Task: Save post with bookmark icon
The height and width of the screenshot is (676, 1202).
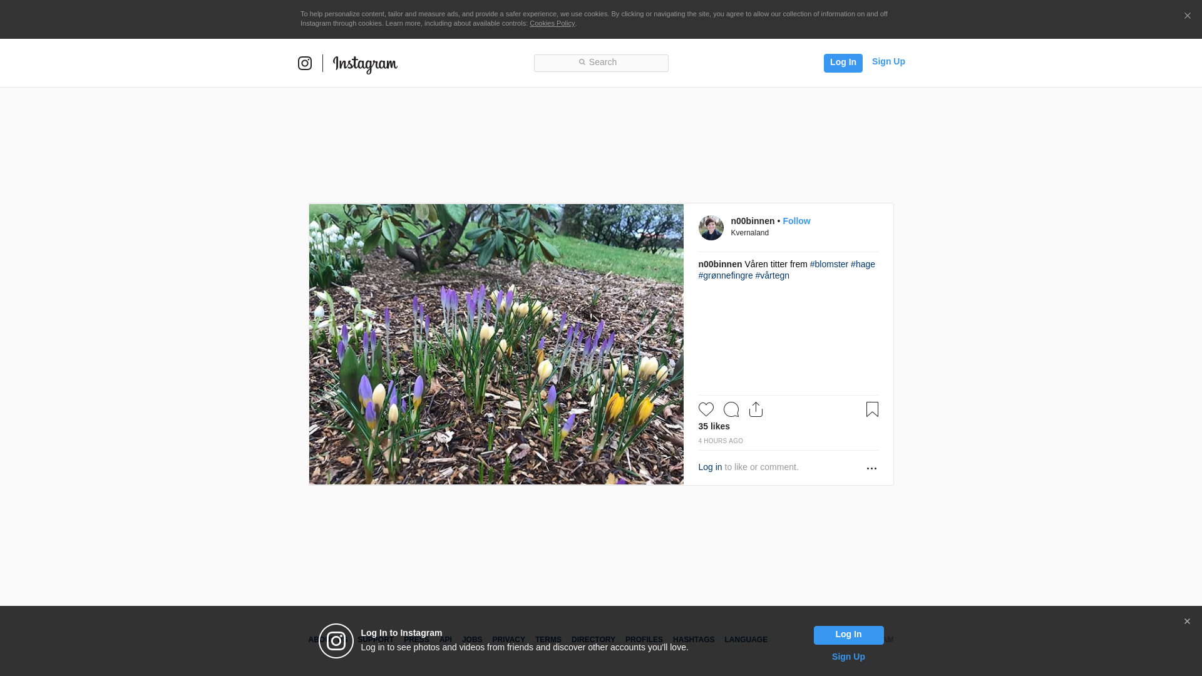Action: (872, 409)
